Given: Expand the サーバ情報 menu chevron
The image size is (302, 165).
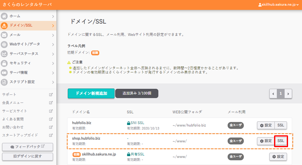Looking at the screenshot, I should tap(53, 73).
